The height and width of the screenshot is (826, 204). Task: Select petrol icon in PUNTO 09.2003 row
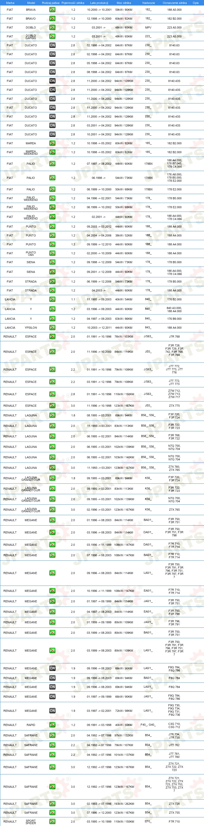52,227
